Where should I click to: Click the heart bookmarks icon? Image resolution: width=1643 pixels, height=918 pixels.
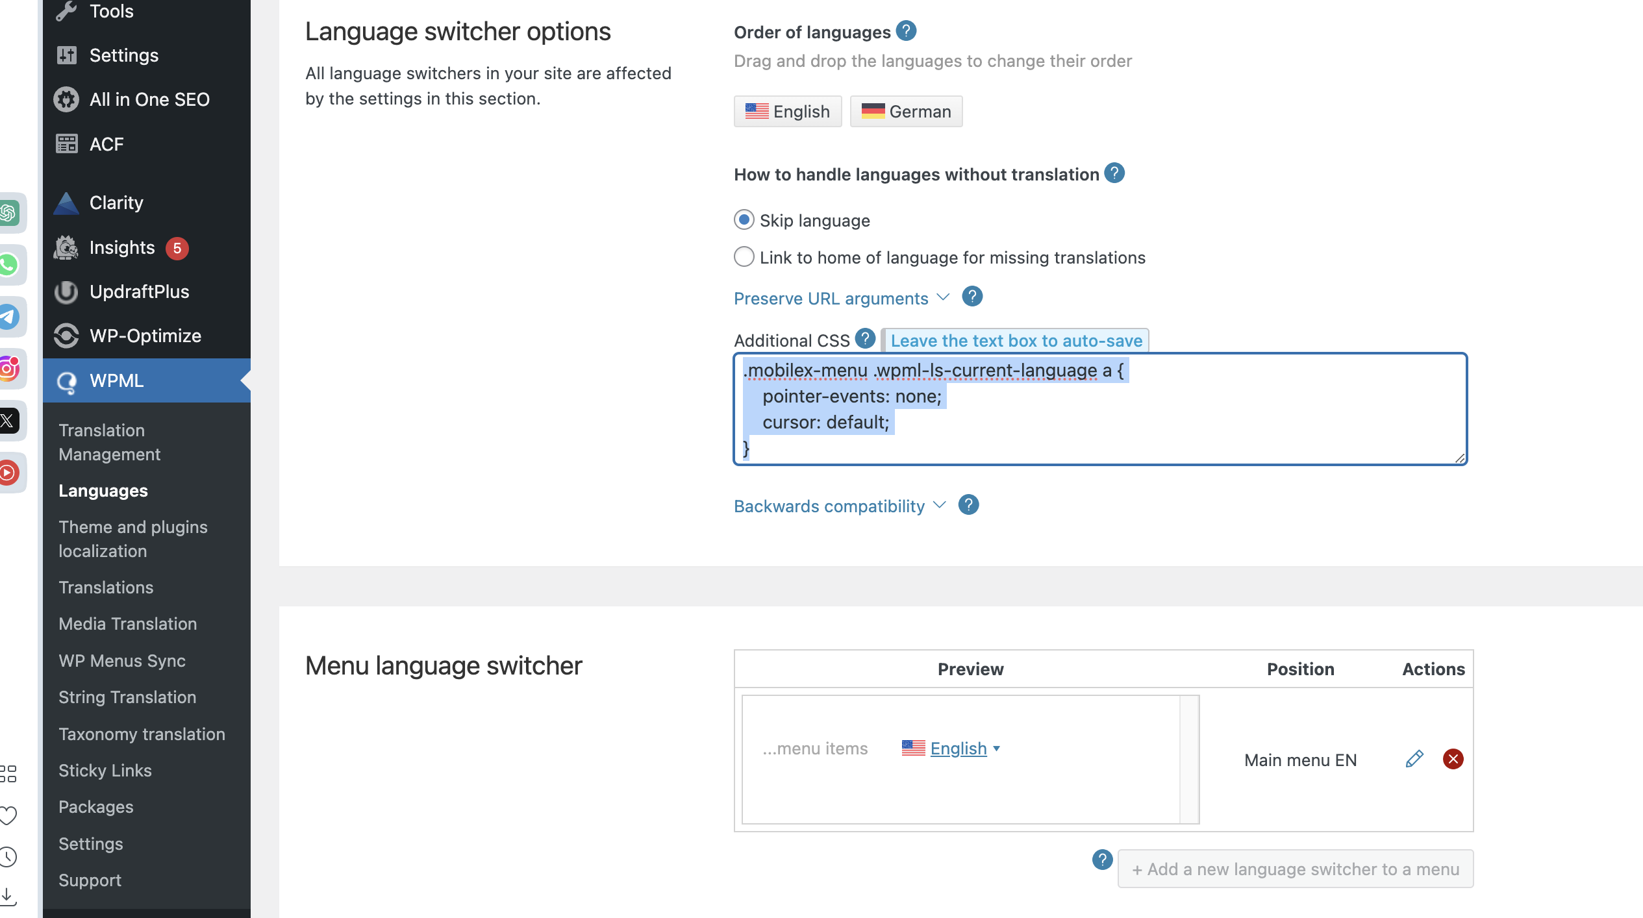click(8, 815)
